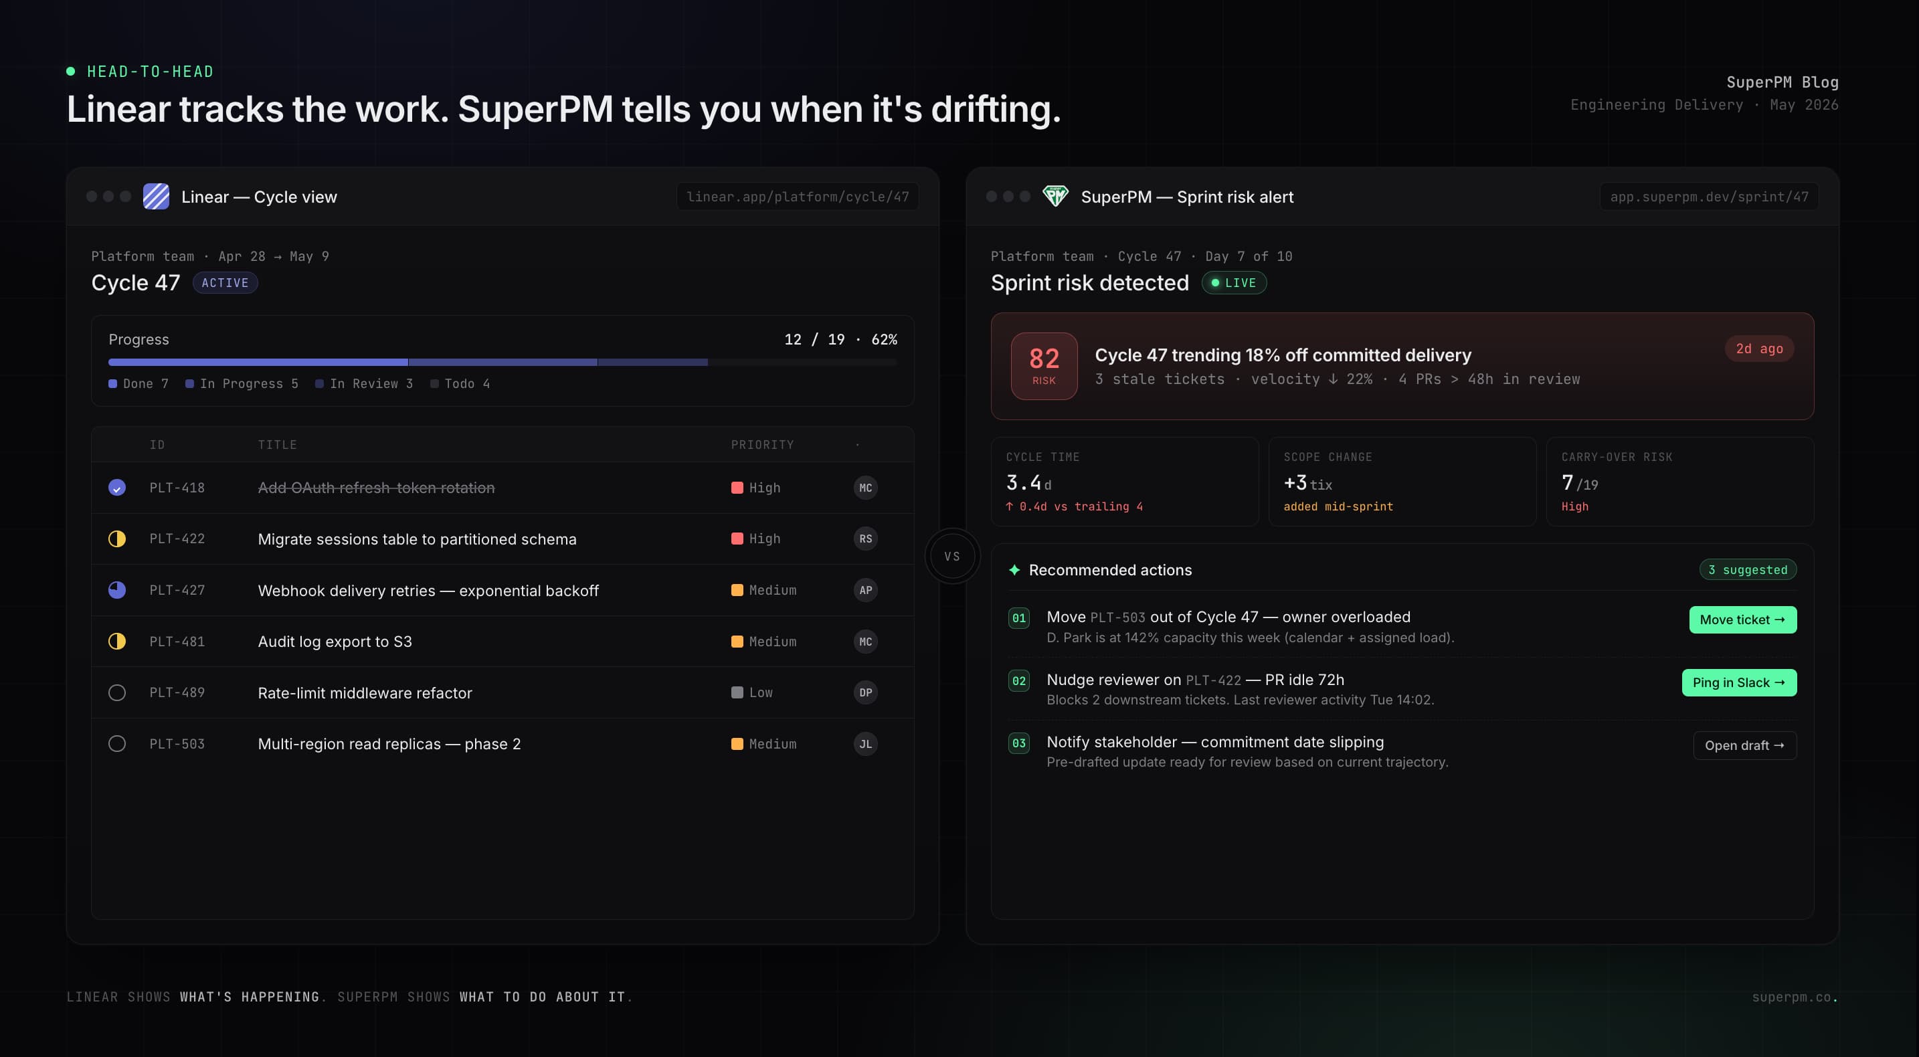
Task: Click the green HEAD-TO-HEAD dot
Action: [x=71, y=72]
